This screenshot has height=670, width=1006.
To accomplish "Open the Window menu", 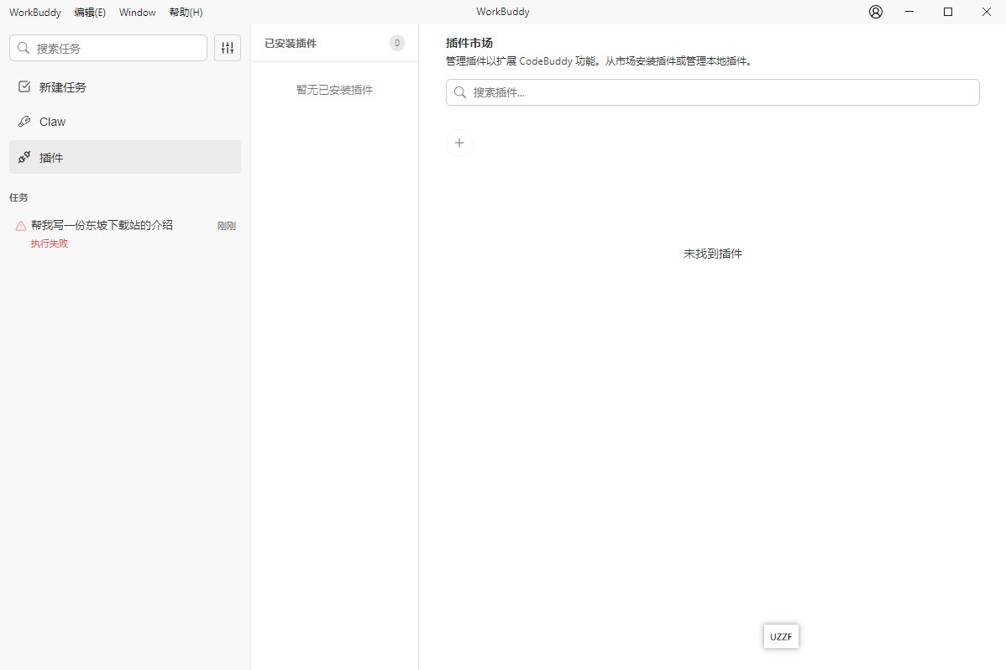I will coord(137,13).
